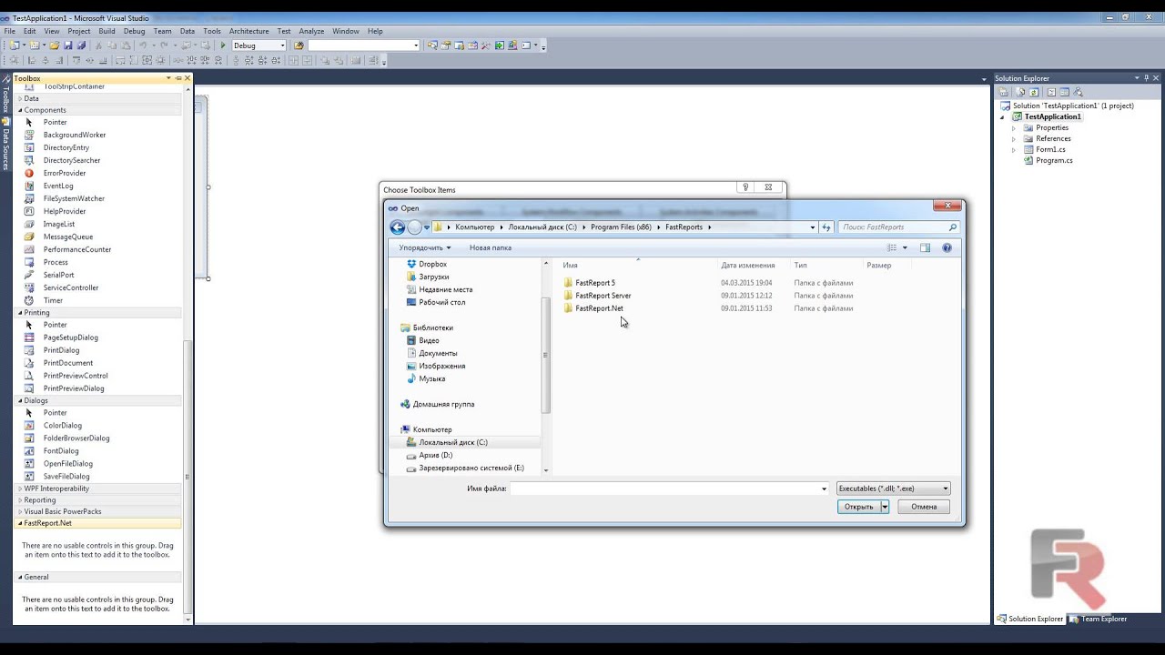This screenshot has width=1165, height=655.
Task: Click the Отмена button
Action: [x=924, y=507]
